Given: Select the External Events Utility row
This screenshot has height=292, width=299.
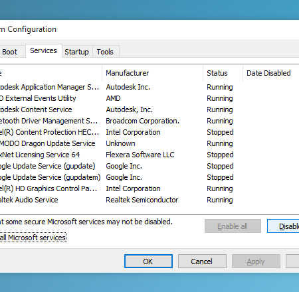Looking at the screenshot, I should pyautogui.click(x=149, y=98).
